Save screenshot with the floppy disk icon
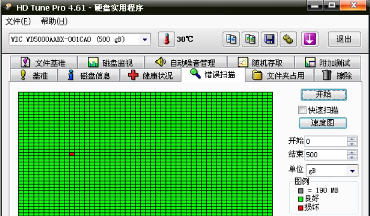The width and height of the screenshot is (370, 216). tap(269, 39)
